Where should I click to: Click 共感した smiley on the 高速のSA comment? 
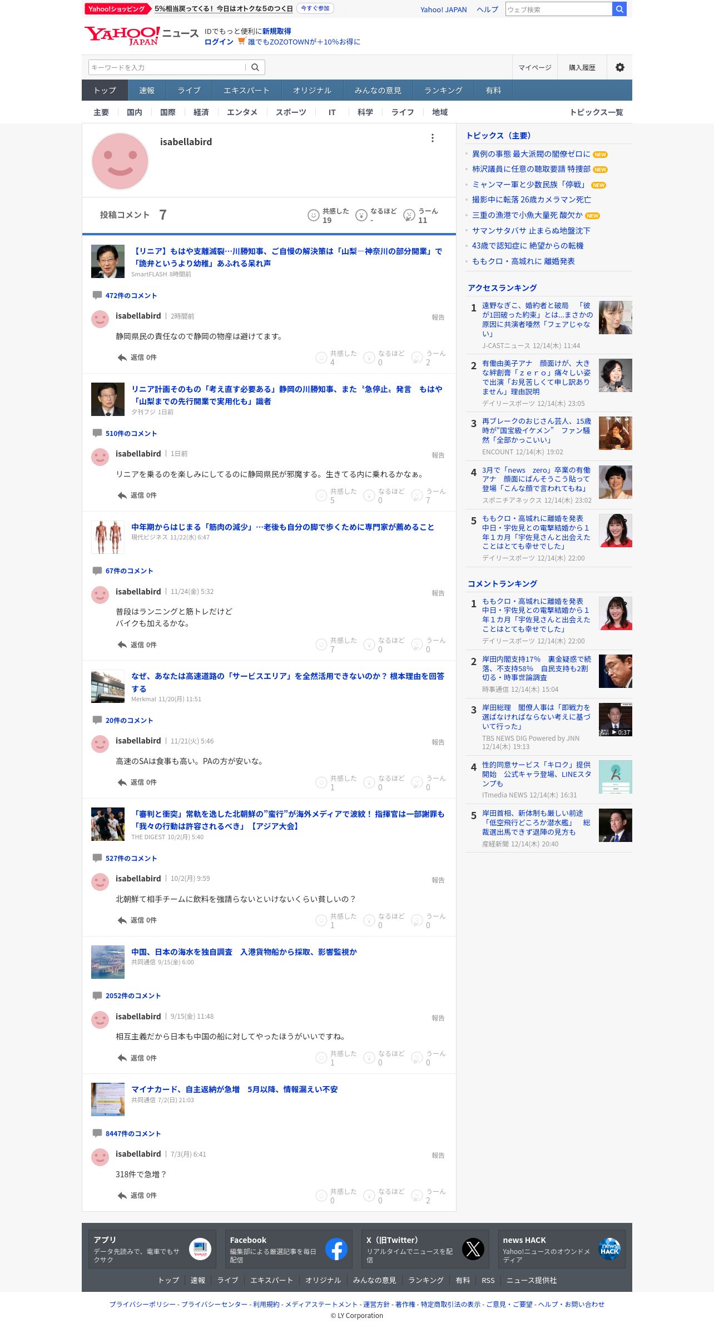click(x=321, y=782)
